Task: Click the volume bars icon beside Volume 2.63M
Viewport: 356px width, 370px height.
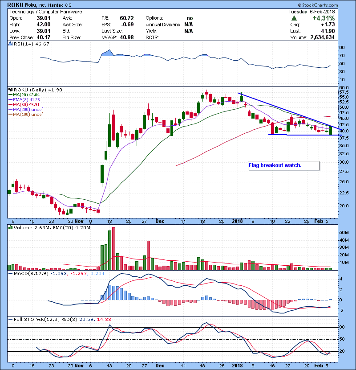Action: click(10, 227)
